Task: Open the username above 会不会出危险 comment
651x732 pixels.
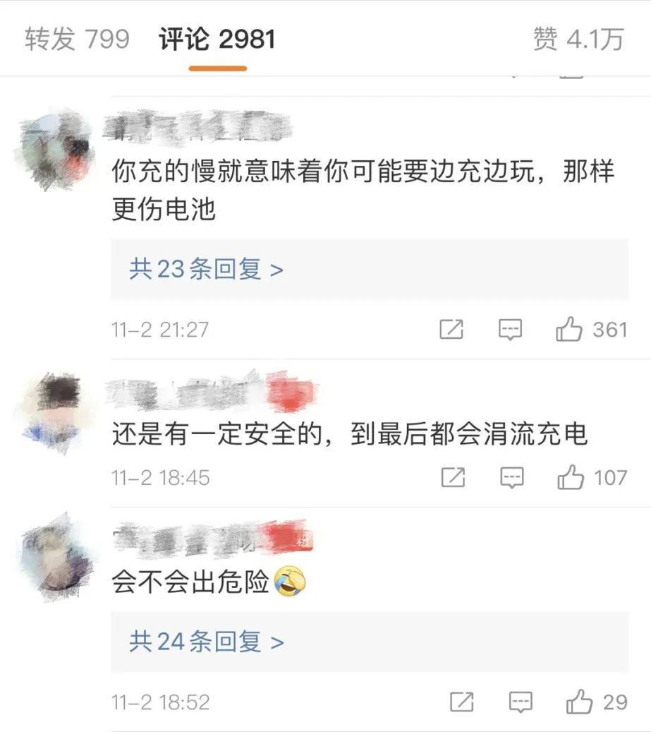Action: click(212, 539)
